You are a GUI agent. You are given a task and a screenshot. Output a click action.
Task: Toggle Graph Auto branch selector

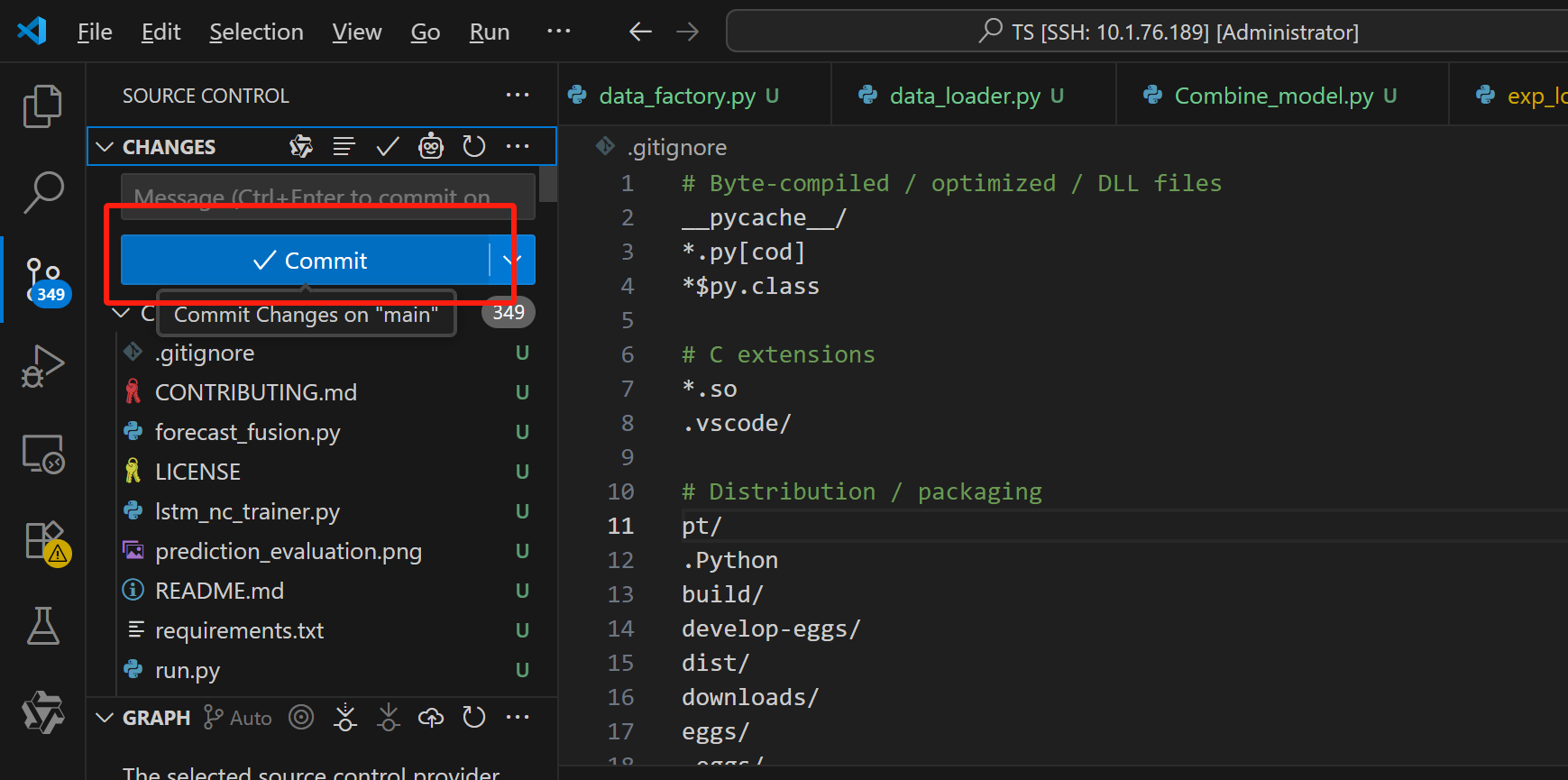click(238, 718)
